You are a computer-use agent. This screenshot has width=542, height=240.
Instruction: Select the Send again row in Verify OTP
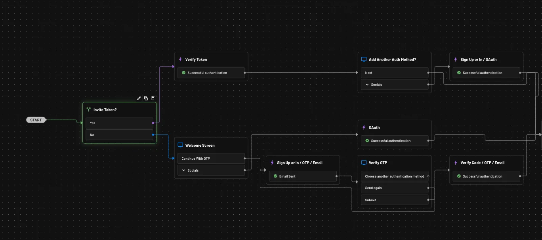(x=395, y=188)
